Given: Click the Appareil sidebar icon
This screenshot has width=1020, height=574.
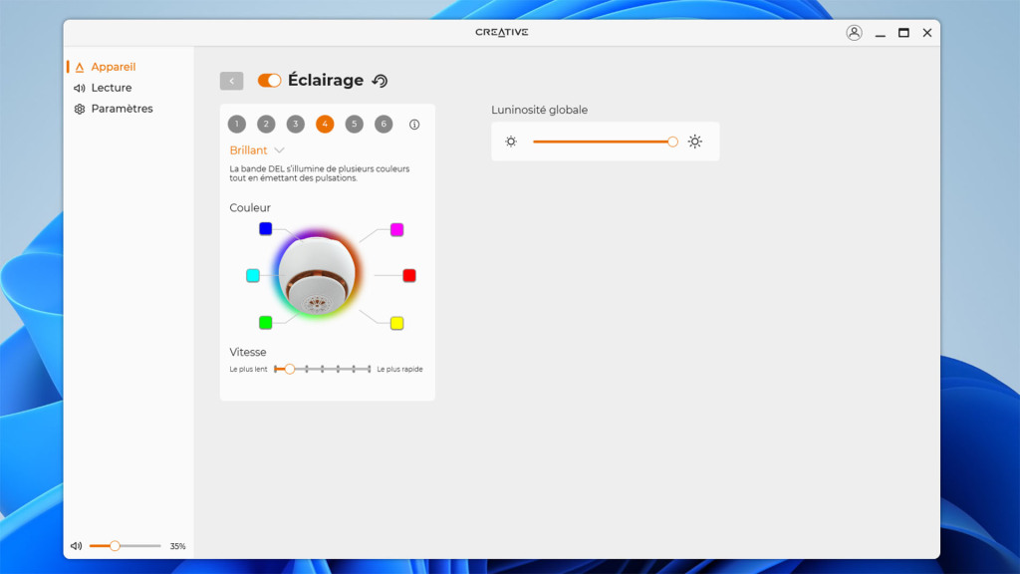Looking at the screenshot, I should [x=80, y=67].
